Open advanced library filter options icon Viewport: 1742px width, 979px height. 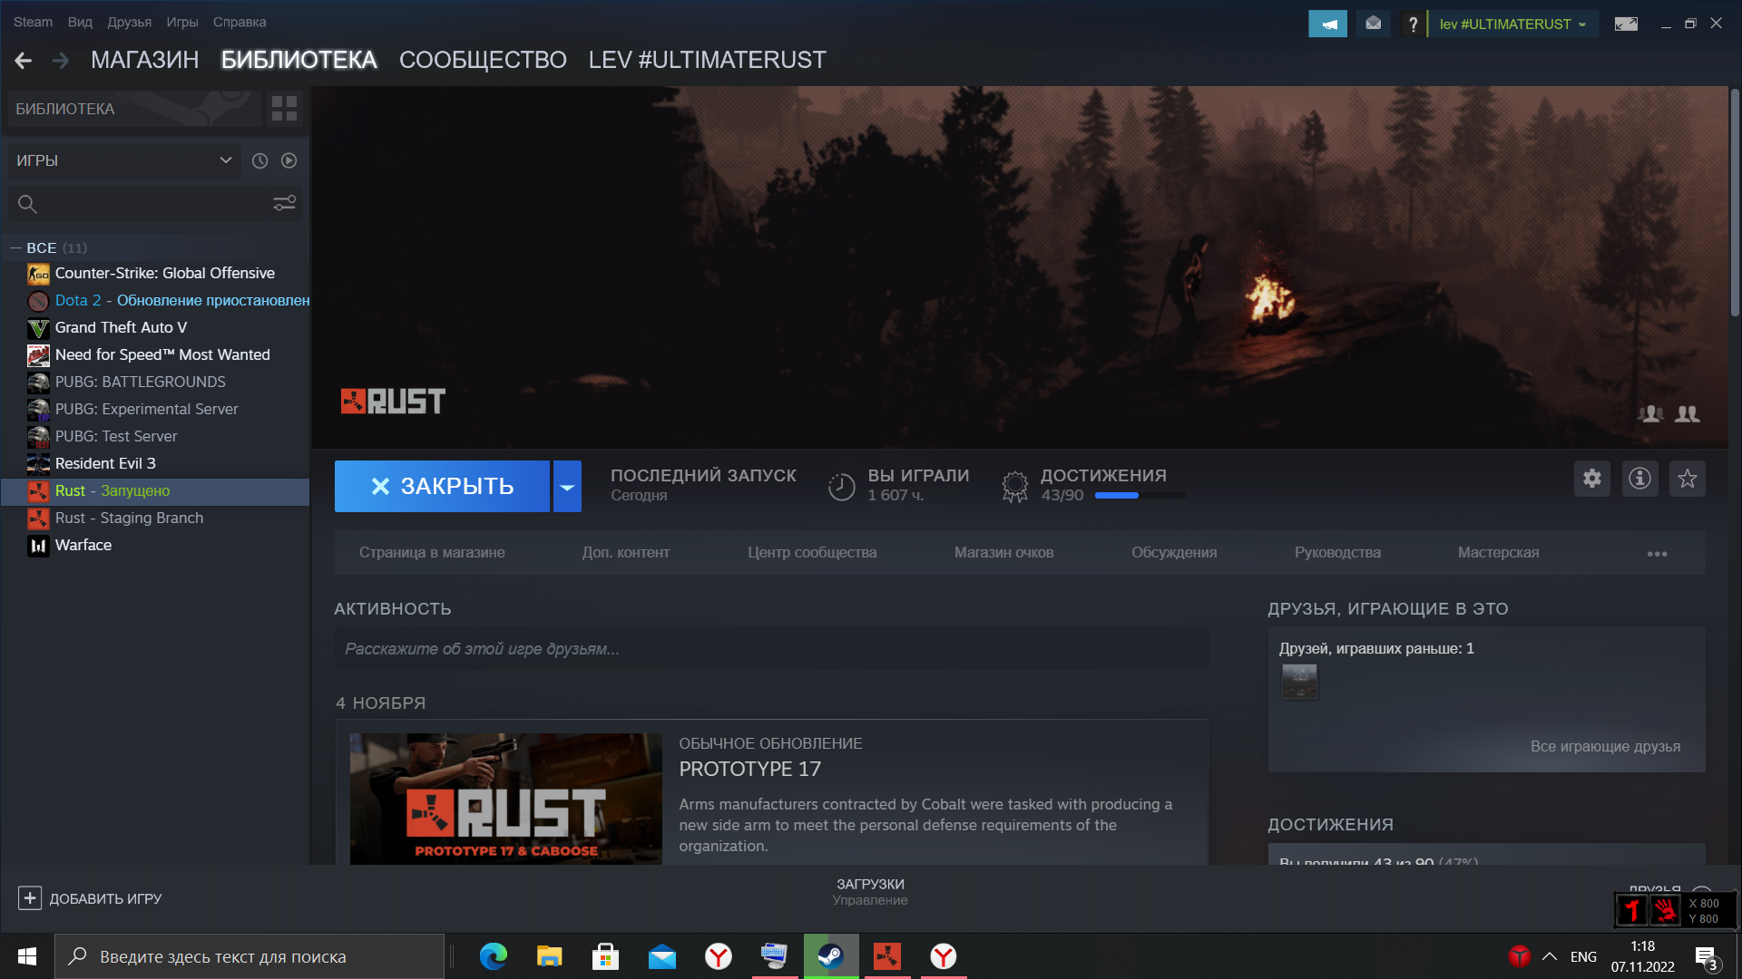(x=285, y=204)
